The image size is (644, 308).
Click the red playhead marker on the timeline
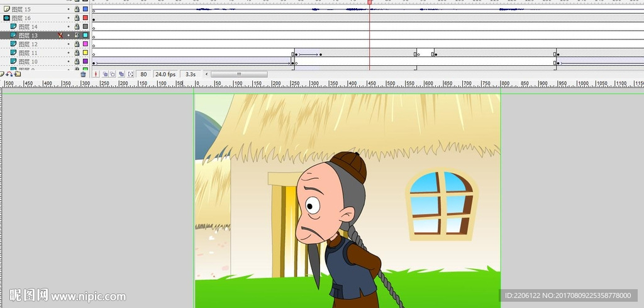pos(370,3)
